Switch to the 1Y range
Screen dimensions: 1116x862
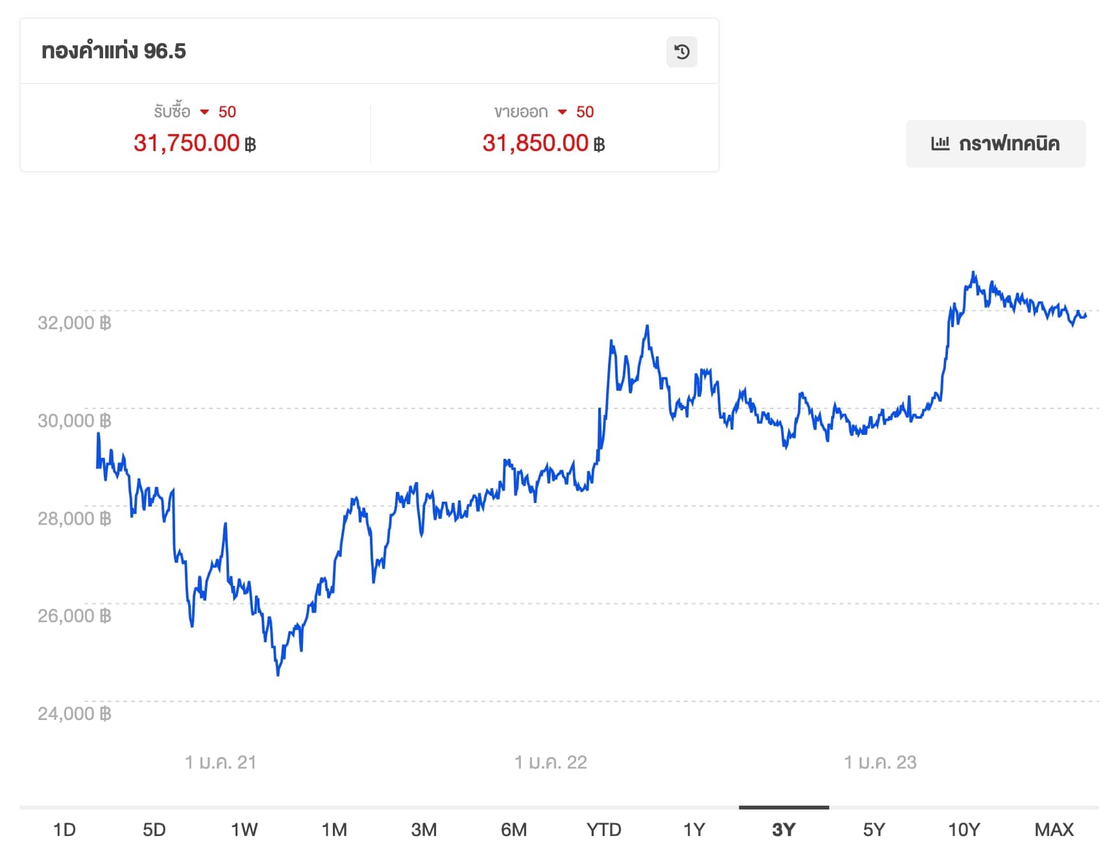[x=694, y=830]
